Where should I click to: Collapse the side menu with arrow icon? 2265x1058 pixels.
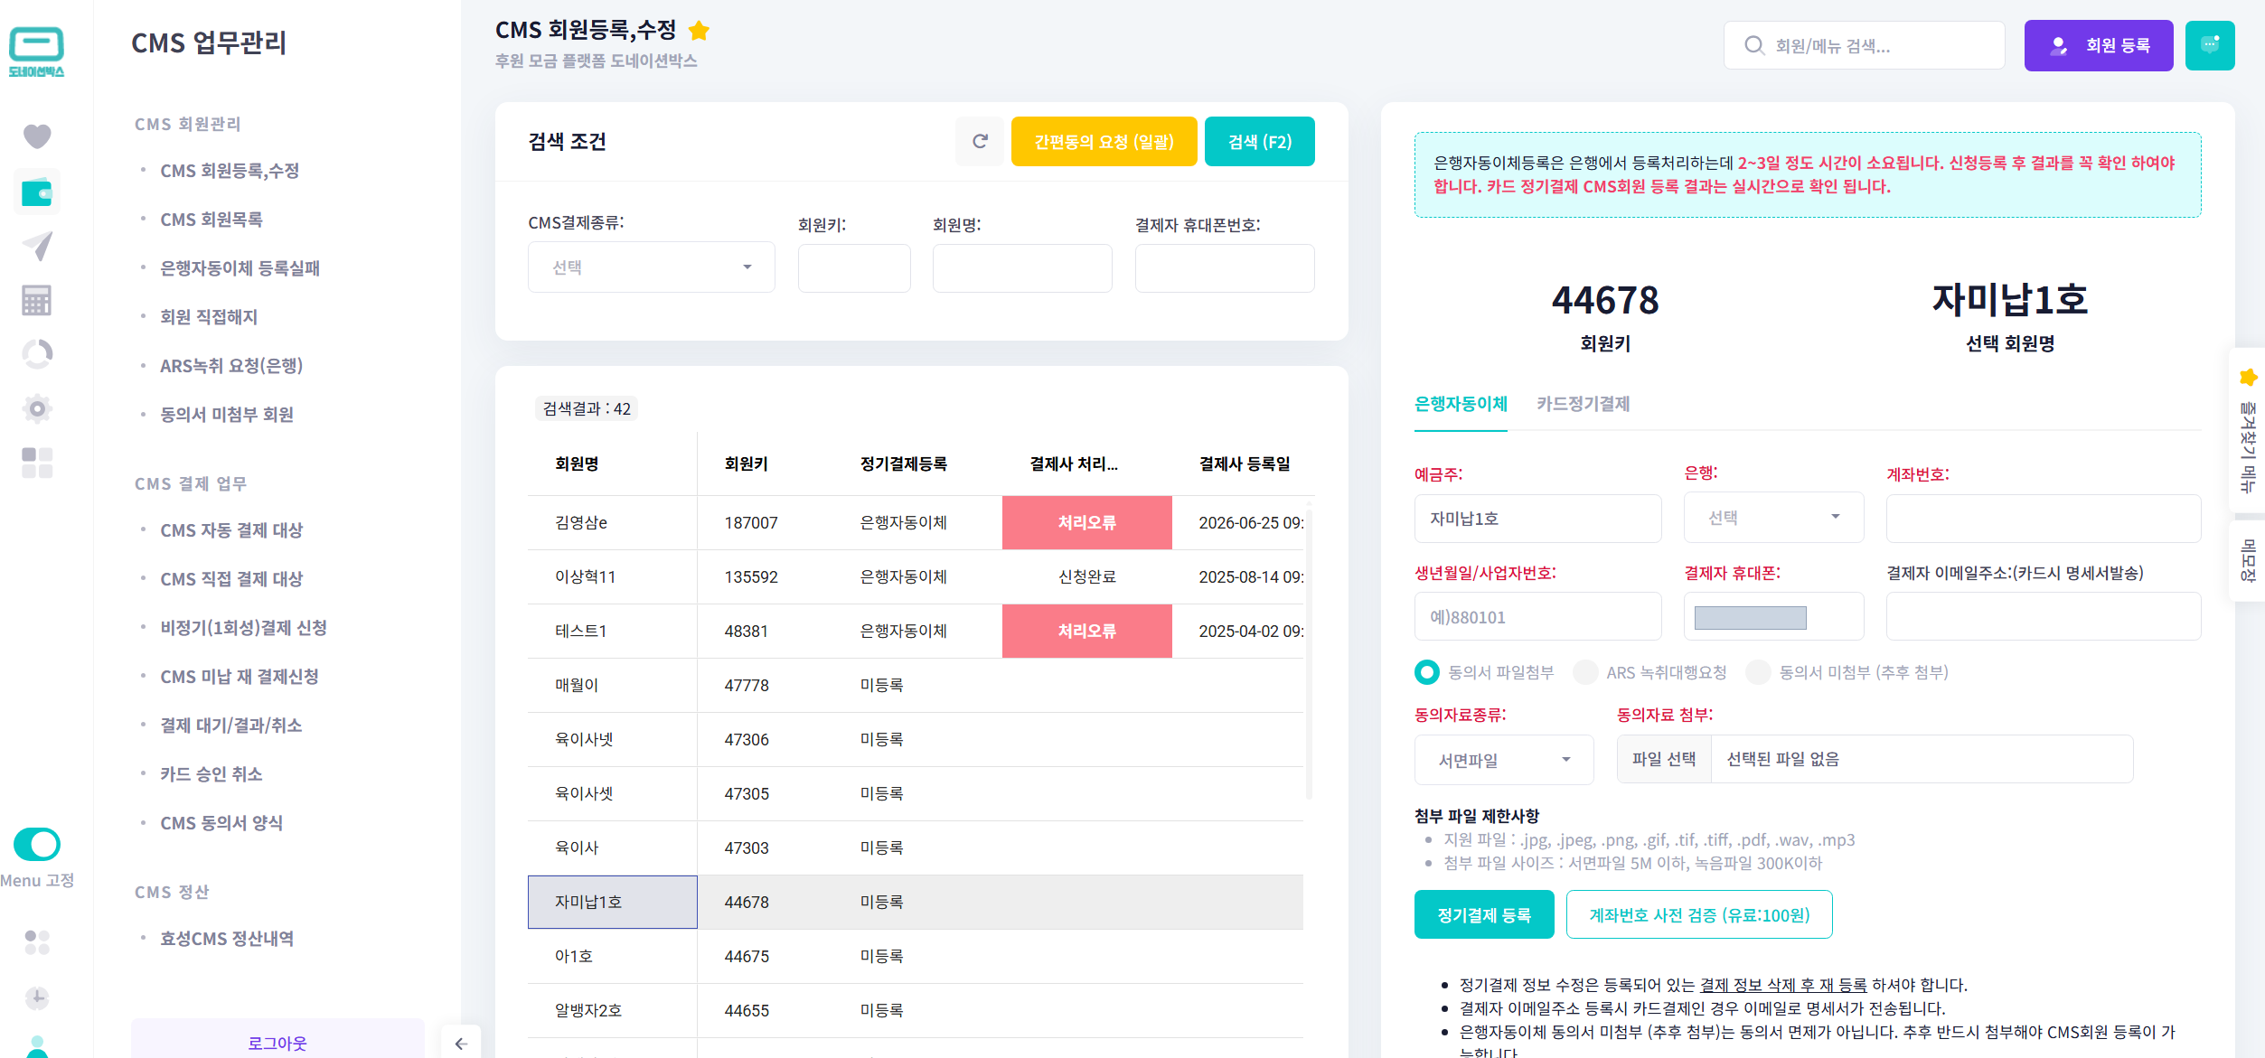click(x=461, y=1044)
